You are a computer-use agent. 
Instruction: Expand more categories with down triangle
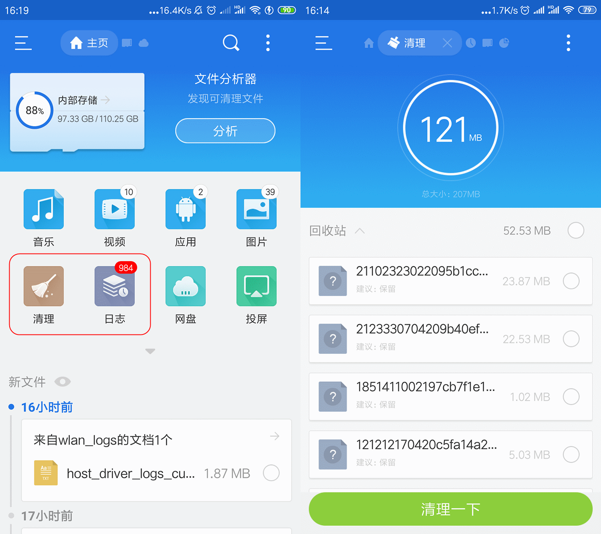pos(150,351)
